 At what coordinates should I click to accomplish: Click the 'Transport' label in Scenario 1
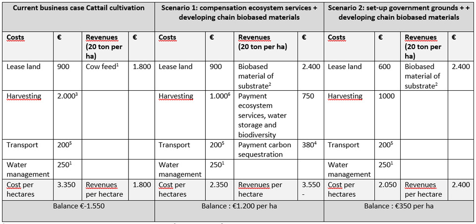point(174,145)
